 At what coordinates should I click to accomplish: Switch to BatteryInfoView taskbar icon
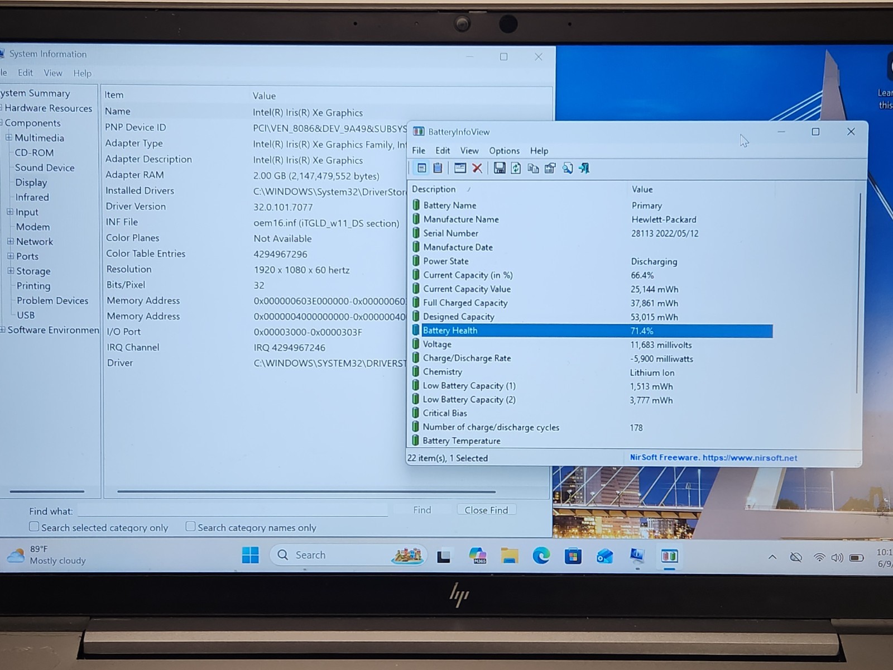coord(669,556)
